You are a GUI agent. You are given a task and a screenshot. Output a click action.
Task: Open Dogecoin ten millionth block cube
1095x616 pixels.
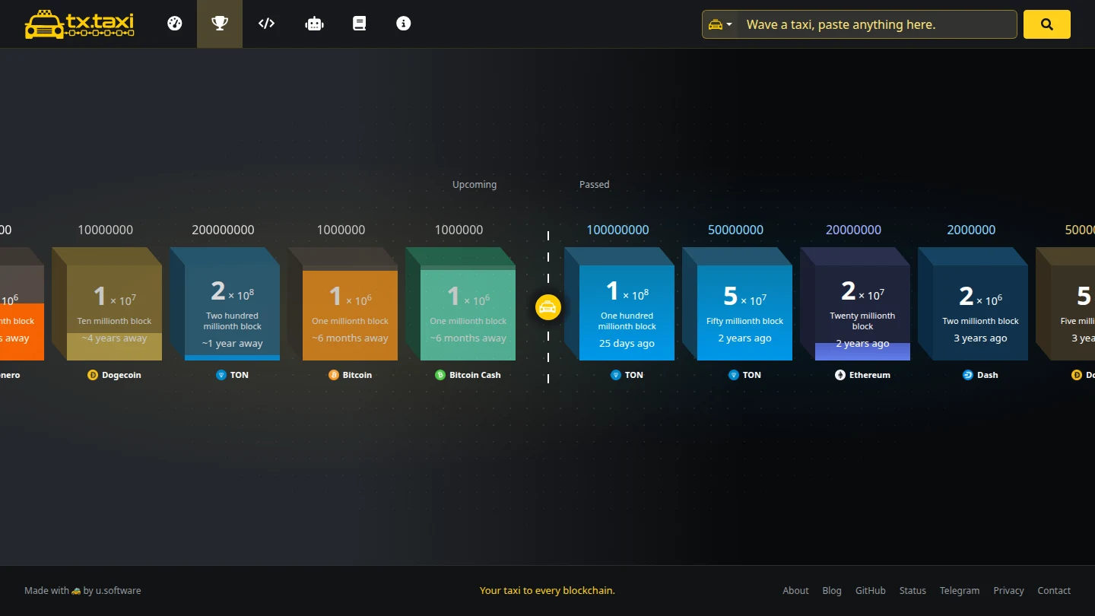(106, 304)
